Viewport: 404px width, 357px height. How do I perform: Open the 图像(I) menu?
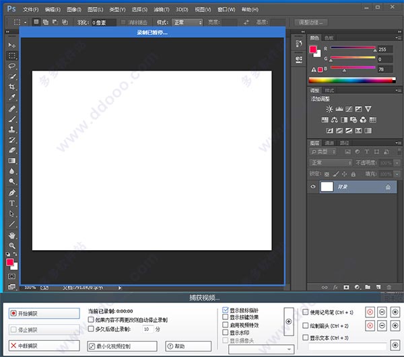point(74,9)
